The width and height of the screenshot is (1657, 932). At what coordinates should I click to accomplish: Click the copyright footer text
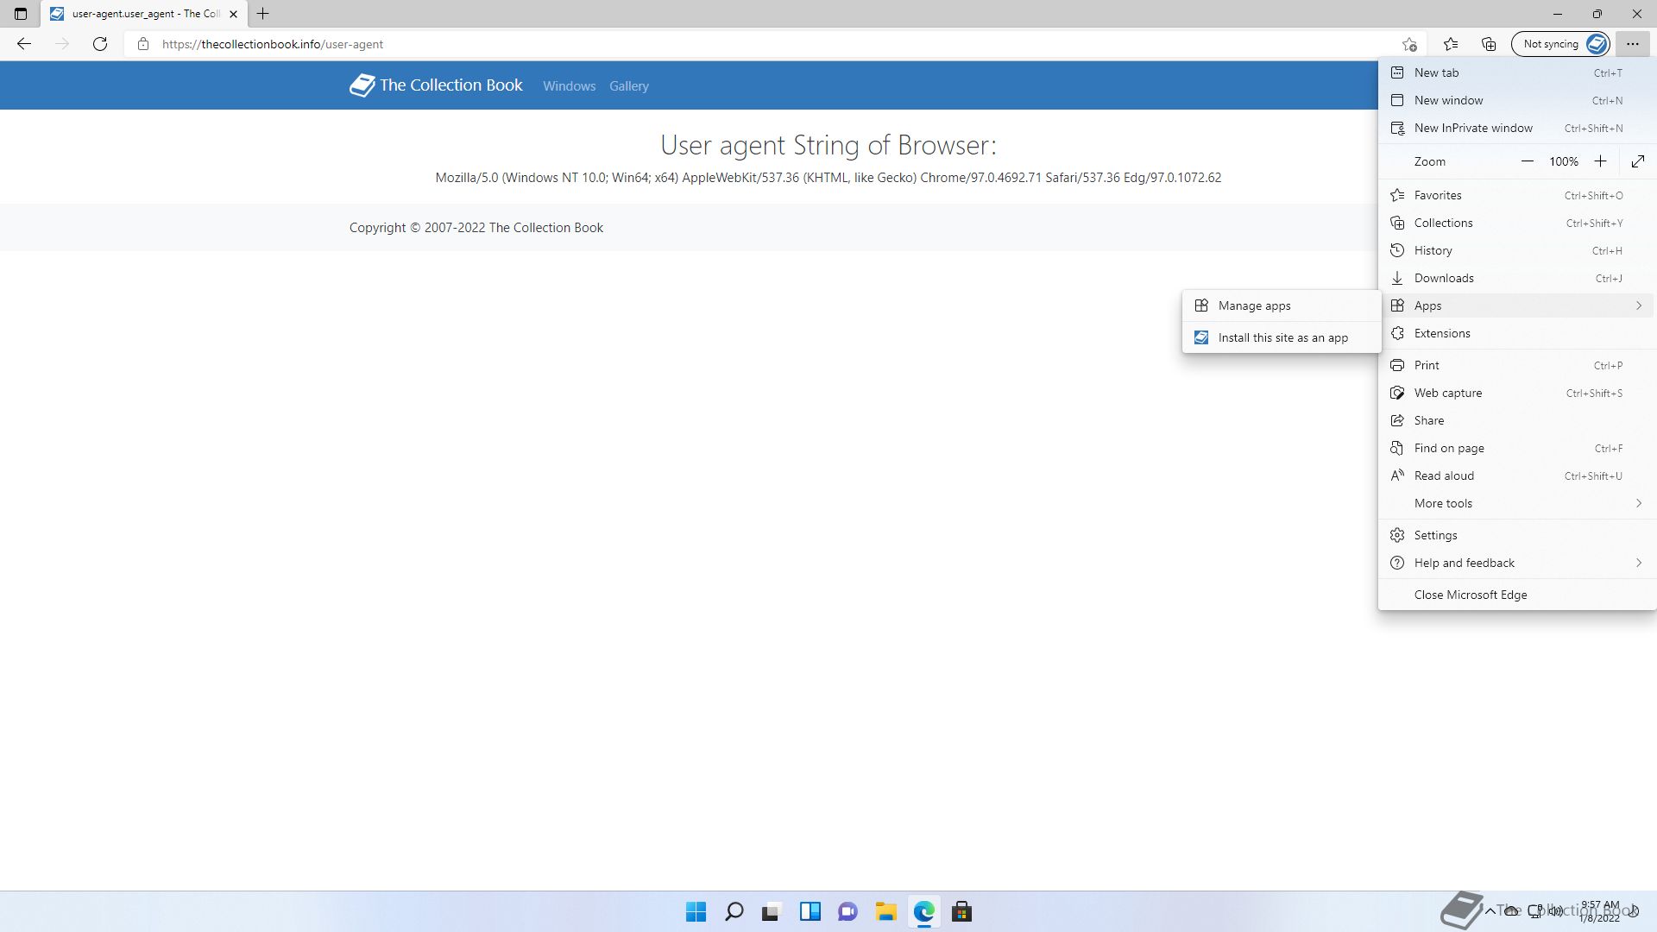476,228
